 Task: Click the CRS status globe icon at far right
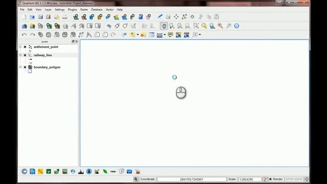[307, 179]
